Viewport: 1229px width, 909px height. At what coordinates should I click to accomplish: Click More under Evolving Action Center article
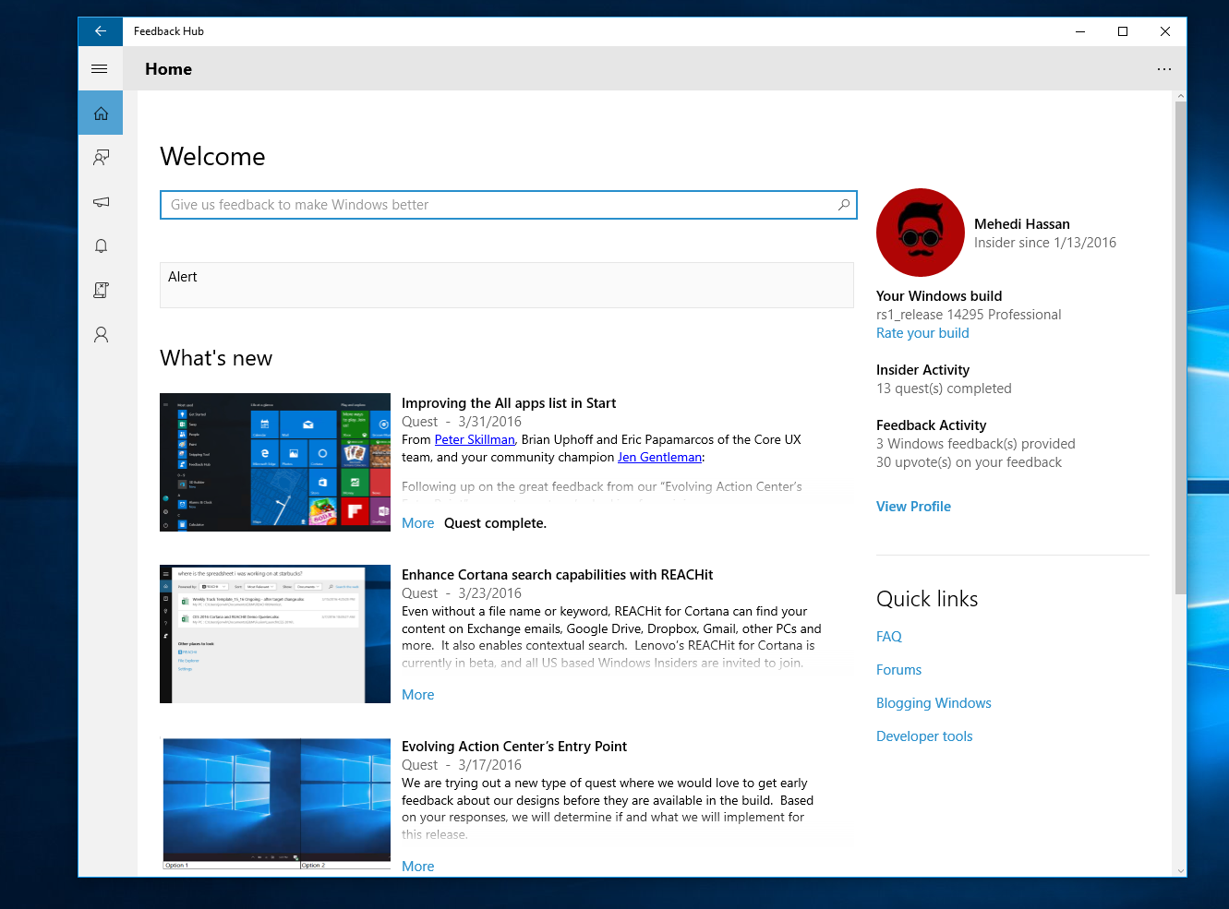tap(417, 867)
